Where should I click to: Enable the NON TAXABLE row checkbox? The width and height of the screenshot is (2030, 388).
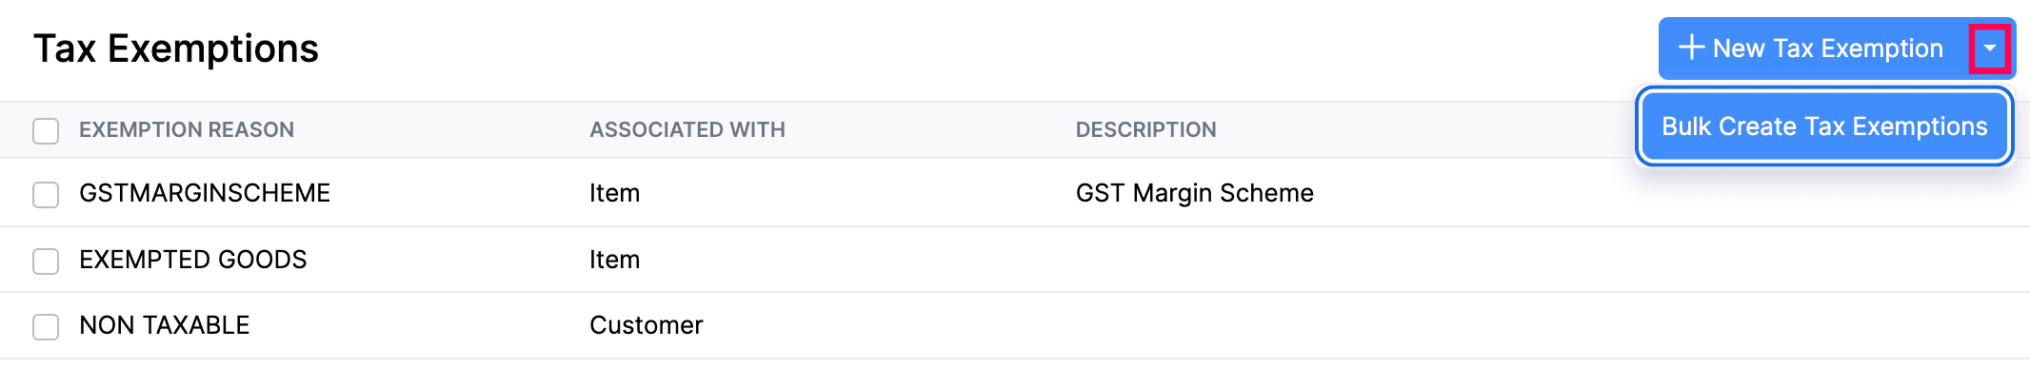coord(46,326)
